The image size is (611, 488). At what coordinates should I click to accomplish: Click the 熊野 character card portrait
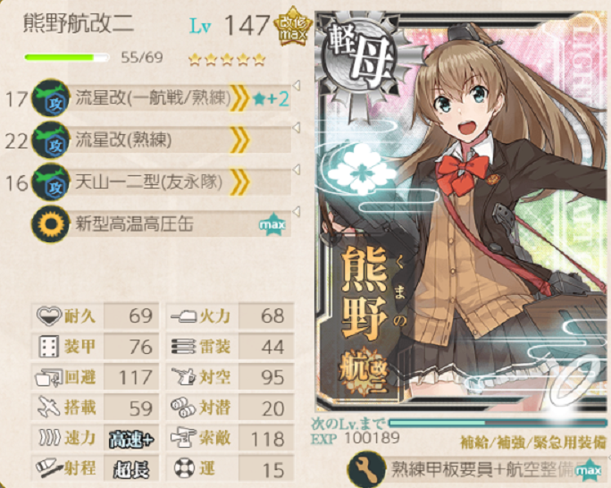pyautogui.click(x=461, y=211)
